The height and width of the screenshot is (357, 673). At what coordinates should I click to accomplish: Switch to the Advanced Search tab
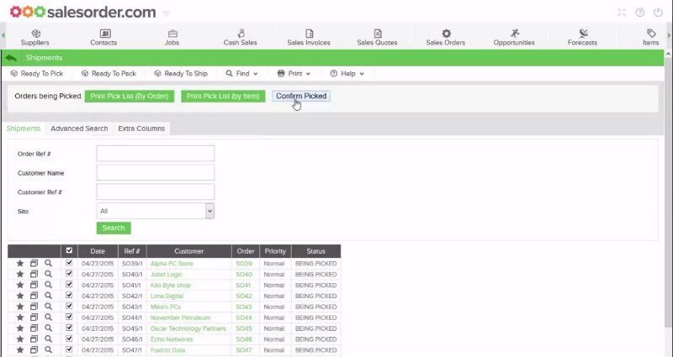pyautogui.click(x=79, y=129)
